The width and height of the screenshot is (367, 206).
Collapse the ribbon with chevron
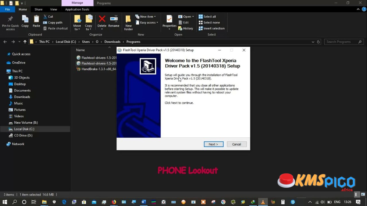click(x=358, y=9)
